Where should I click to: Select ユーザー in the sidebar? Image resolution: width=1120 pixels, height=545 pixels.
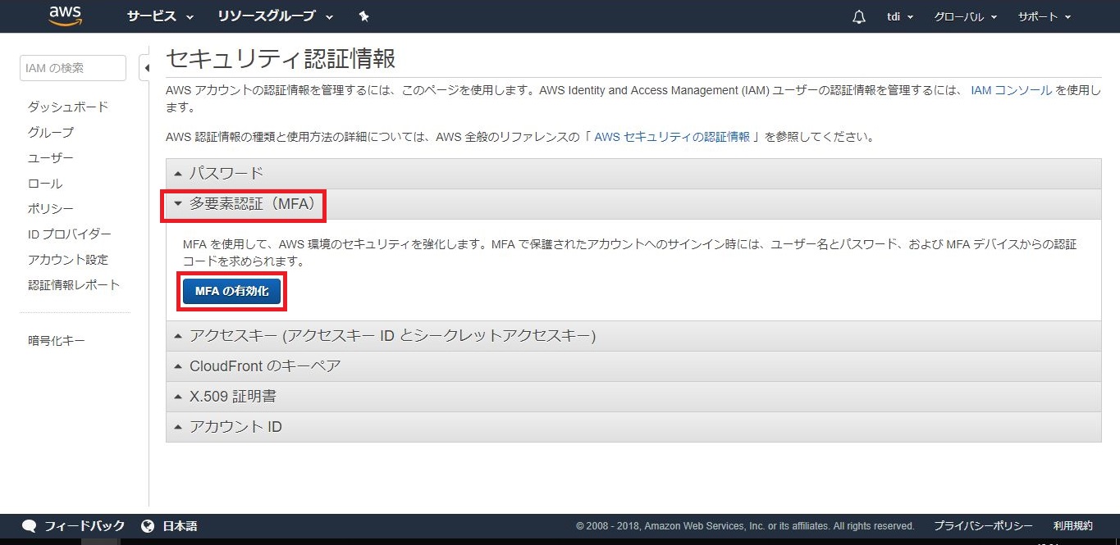coord(51,157)
